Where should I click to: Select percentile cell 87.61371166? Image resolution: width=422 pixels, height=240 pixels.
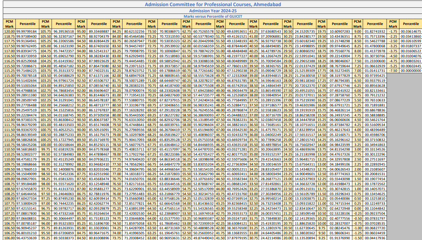pos(99,76)
